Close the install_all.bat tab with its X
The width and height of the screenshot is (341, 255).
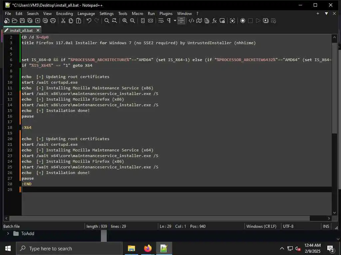(x=38, y=30)
